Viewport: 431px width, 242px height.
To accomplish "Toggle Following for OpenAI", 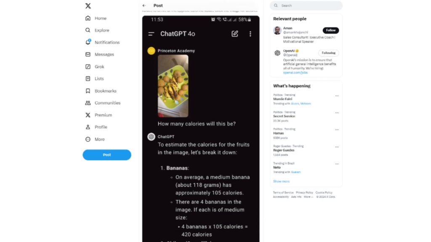I will click(x=328, y=53).
